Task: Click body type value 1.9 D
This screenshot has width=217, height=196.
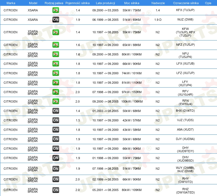Action: 158,20
